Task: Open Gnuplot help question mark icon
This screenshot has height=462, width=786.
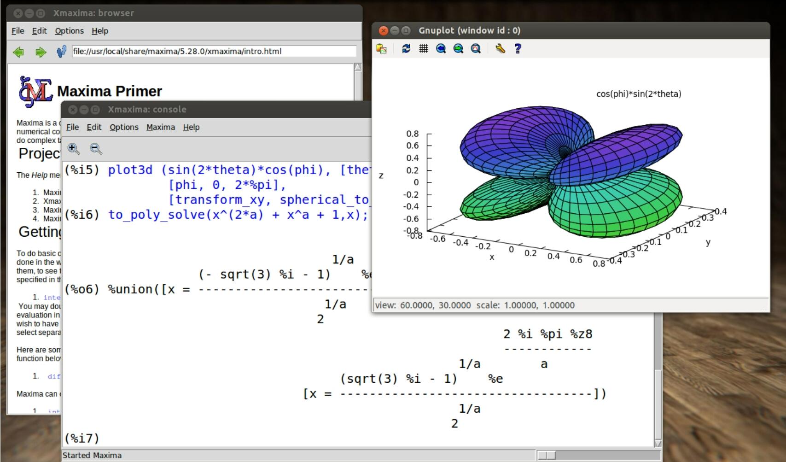Action: (x=518, y=48)
